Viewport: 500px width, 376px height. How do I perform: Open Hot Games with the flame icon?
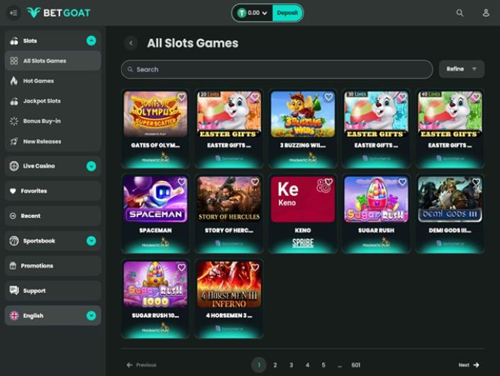(x=38, y=81)
